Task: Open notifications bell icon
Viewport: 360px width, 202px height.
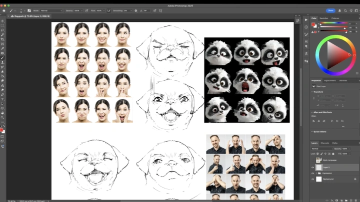Action: pyautogui.click(x=339, y=10)
